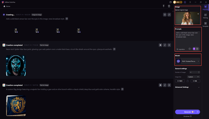The image size is (209, 119).
Task: Click the Generate button
Action: (188, 112)
